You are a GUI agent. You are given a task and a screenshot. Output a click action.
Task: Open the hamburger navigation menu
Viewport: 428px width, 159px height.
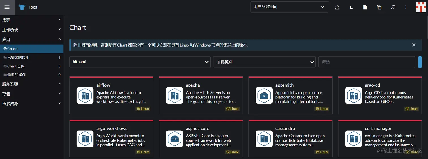point(7,7)
